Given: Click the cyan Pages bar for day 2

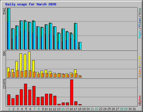Looking at the screenshot, I should coord(13,39).
